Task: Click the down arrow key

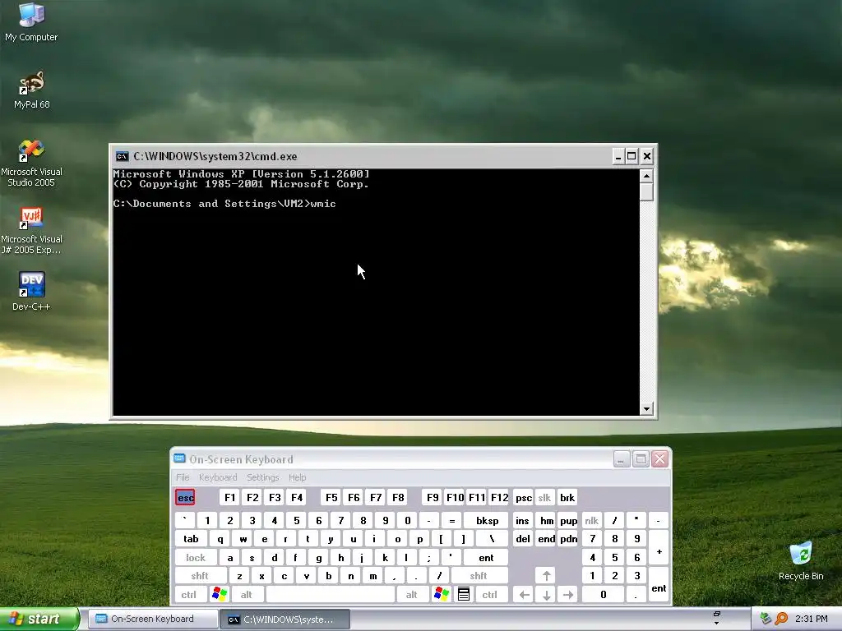Action: 546,595
